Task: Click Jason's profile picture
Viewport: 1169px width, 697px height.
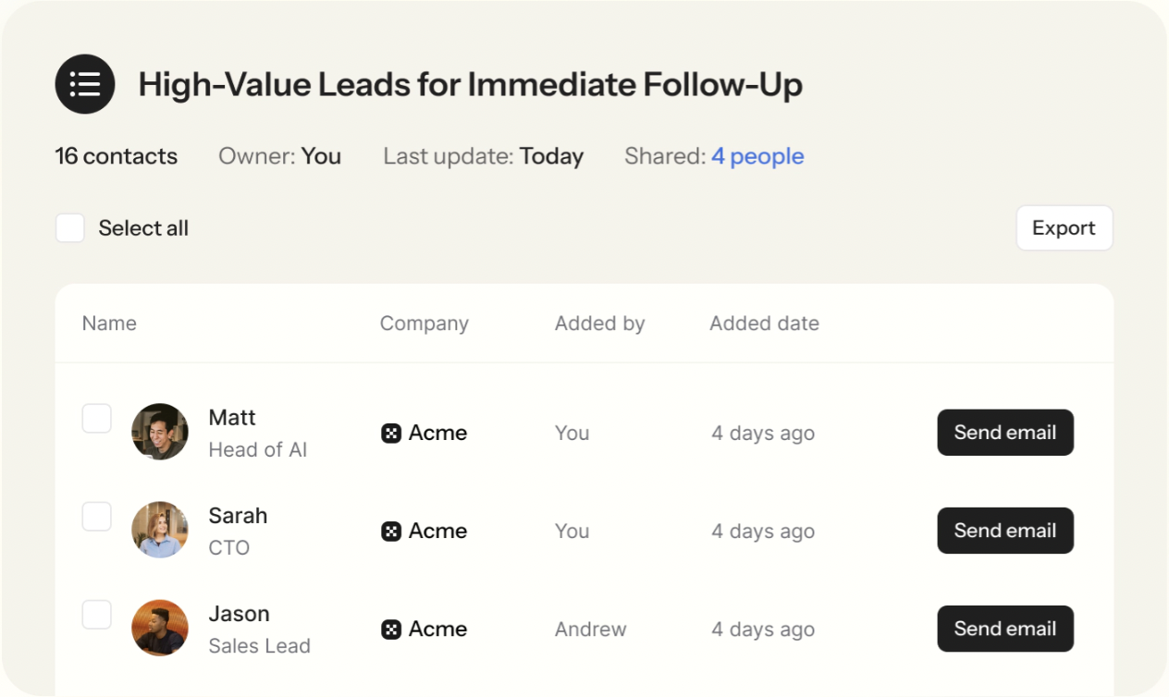Action: tap(160, 628)
